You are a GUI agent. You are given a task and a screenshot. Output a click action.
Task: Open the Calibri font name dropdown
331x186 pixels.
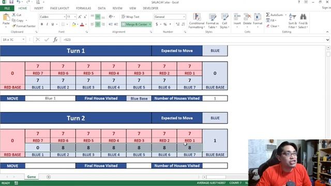tap(64, 17)
